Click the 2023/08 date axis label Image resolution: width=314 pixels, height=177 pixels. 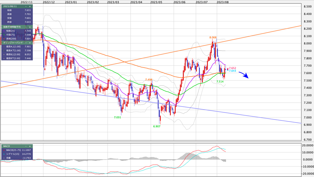[222, 2]
